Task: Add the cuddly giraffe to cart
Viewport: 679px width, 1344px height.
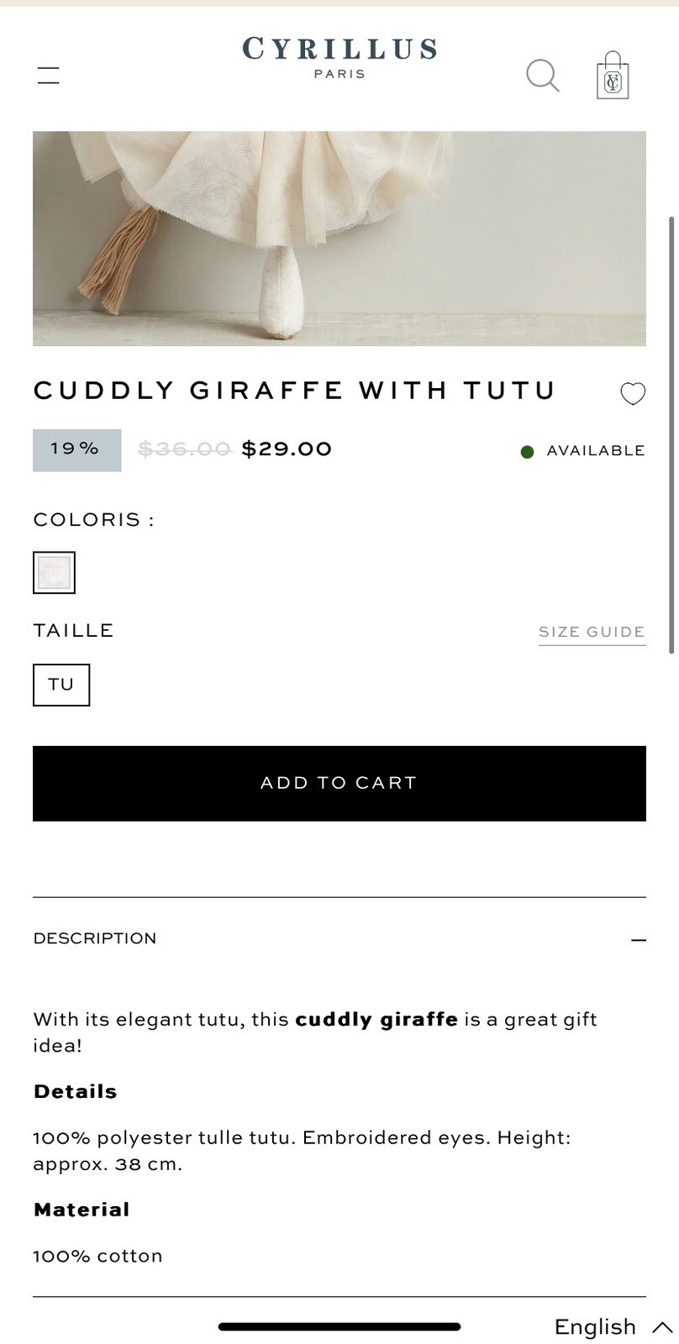Action: click(339, 783)
